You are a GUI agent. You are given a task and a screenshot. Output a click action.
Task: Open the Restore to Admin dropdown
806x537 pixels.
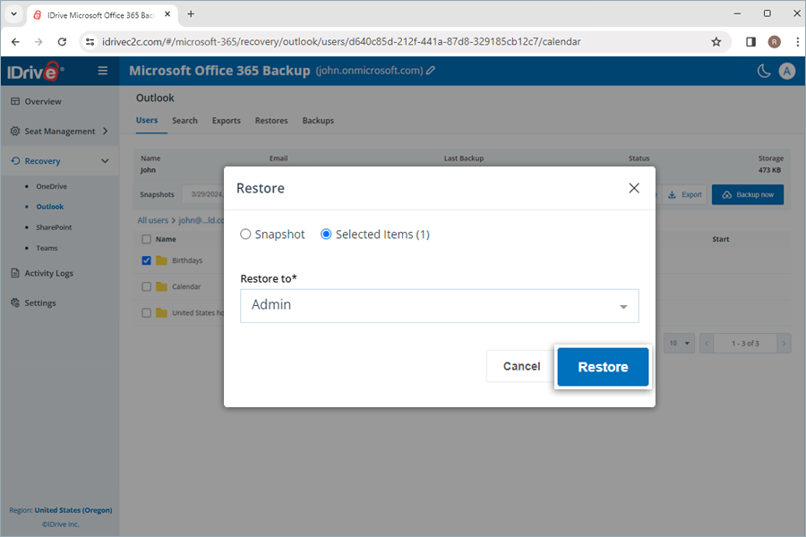coord(439,305)
